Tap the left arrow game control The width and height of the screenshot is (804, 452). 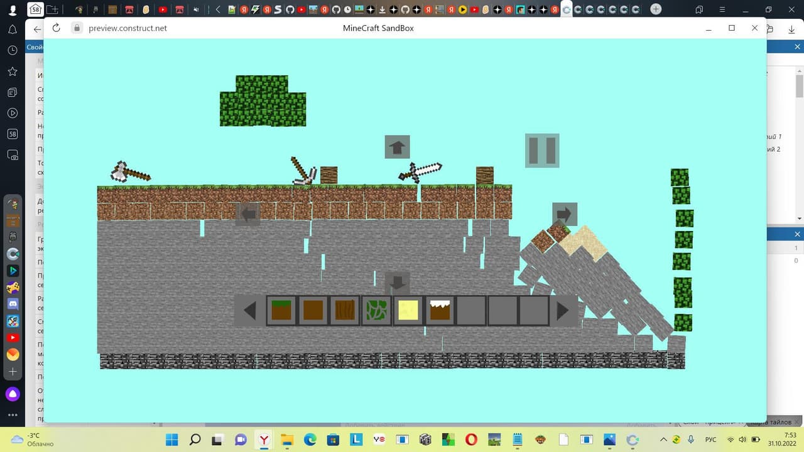coord(247,214)
